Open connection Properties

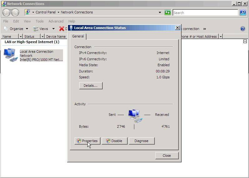click(x=87, y=141)
